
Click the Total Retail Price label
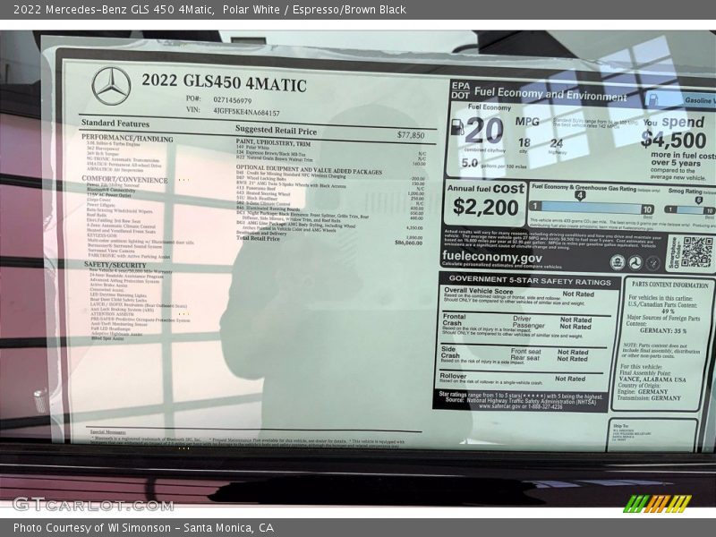(x=258, y=238)
